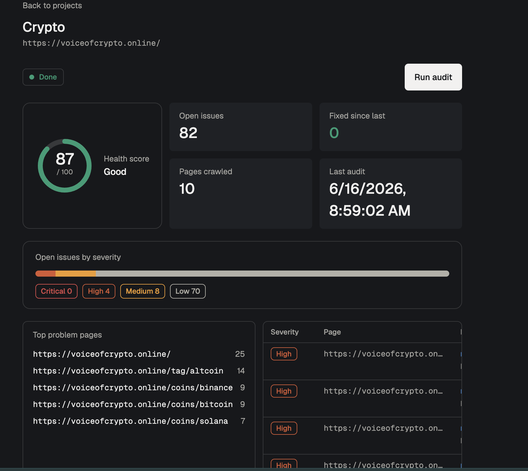Select the High 4 severity chip
528x471 pixels.
[99, 291]
